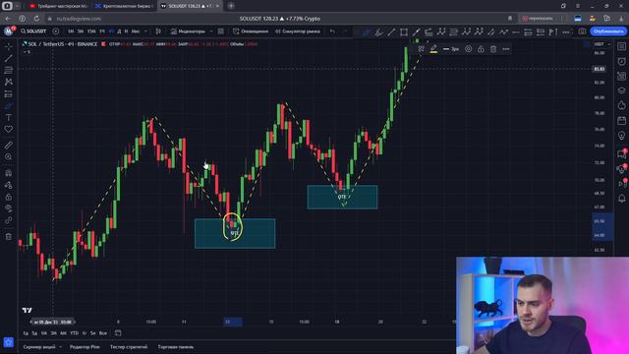The image size is (629, 354).
Task: Select the trend line tool in left sidebar
Action: point(9,59)
